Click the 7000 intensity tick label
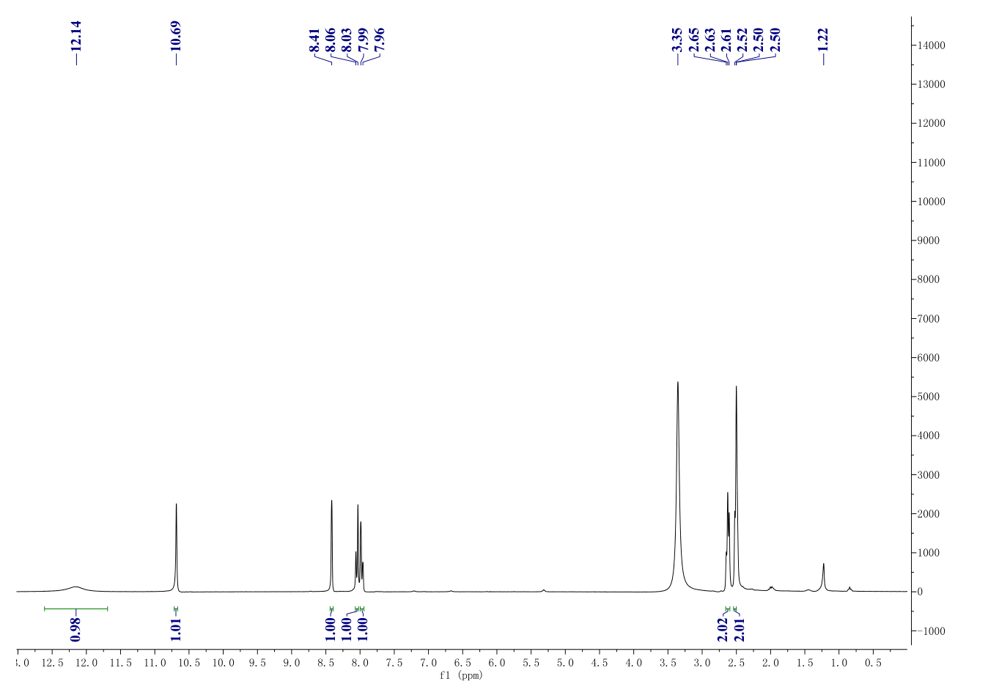 click(x=928, y=319)
